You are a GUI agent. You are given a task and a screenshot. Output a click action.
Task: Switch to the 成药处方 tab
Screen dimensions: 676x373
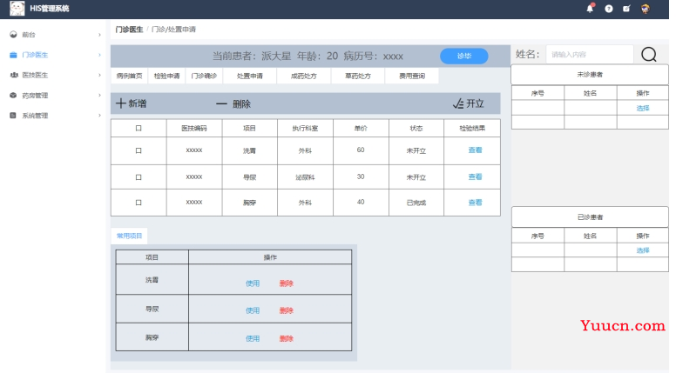[304, 76]
